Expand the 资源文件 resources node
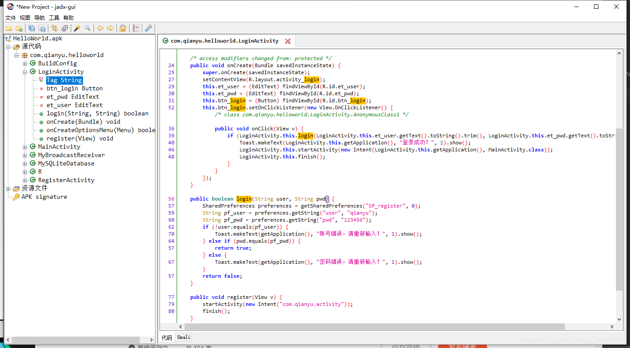The height and width of the screenshot is (348, 630). [x=8, y=189]
